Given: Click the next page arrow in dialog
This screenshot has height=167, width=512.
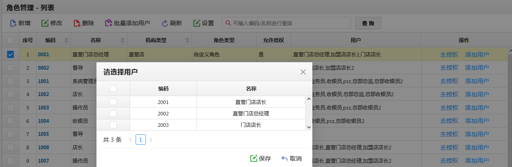Looking at the screenshot, I should tap(151, 139).
